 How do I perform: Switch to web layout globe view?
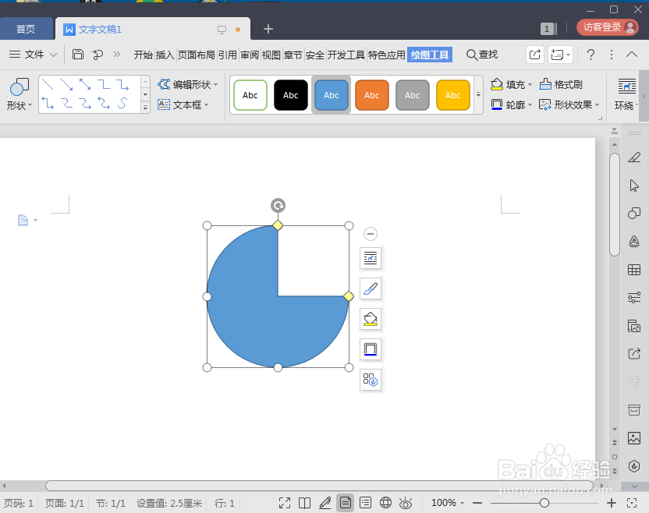pyautogui.click(x=386, y=503)
